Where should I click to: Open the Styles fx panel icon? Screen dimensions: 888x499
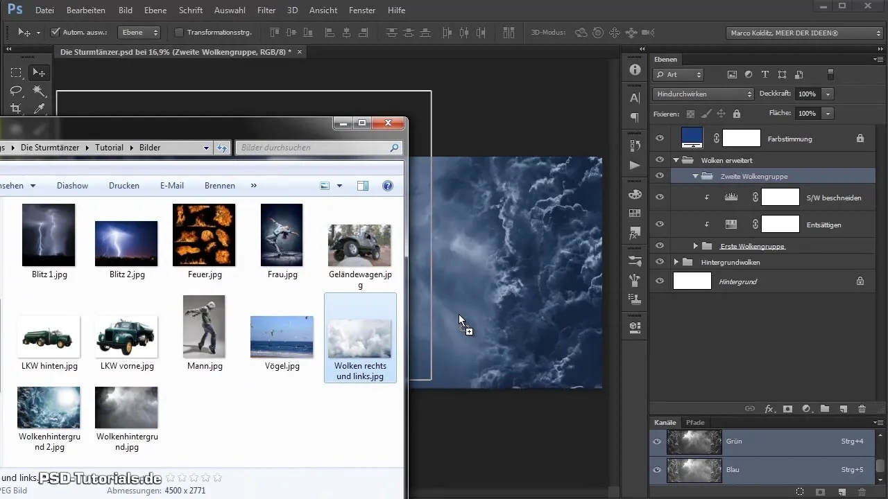634,232
